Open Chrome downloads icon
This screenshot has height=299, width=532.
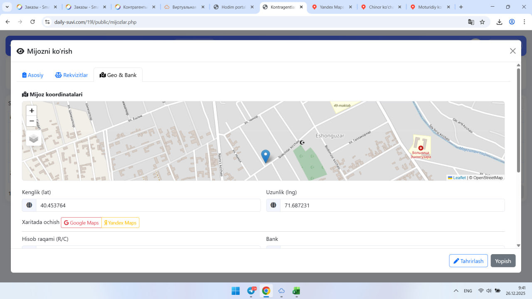tap(500, 22)
